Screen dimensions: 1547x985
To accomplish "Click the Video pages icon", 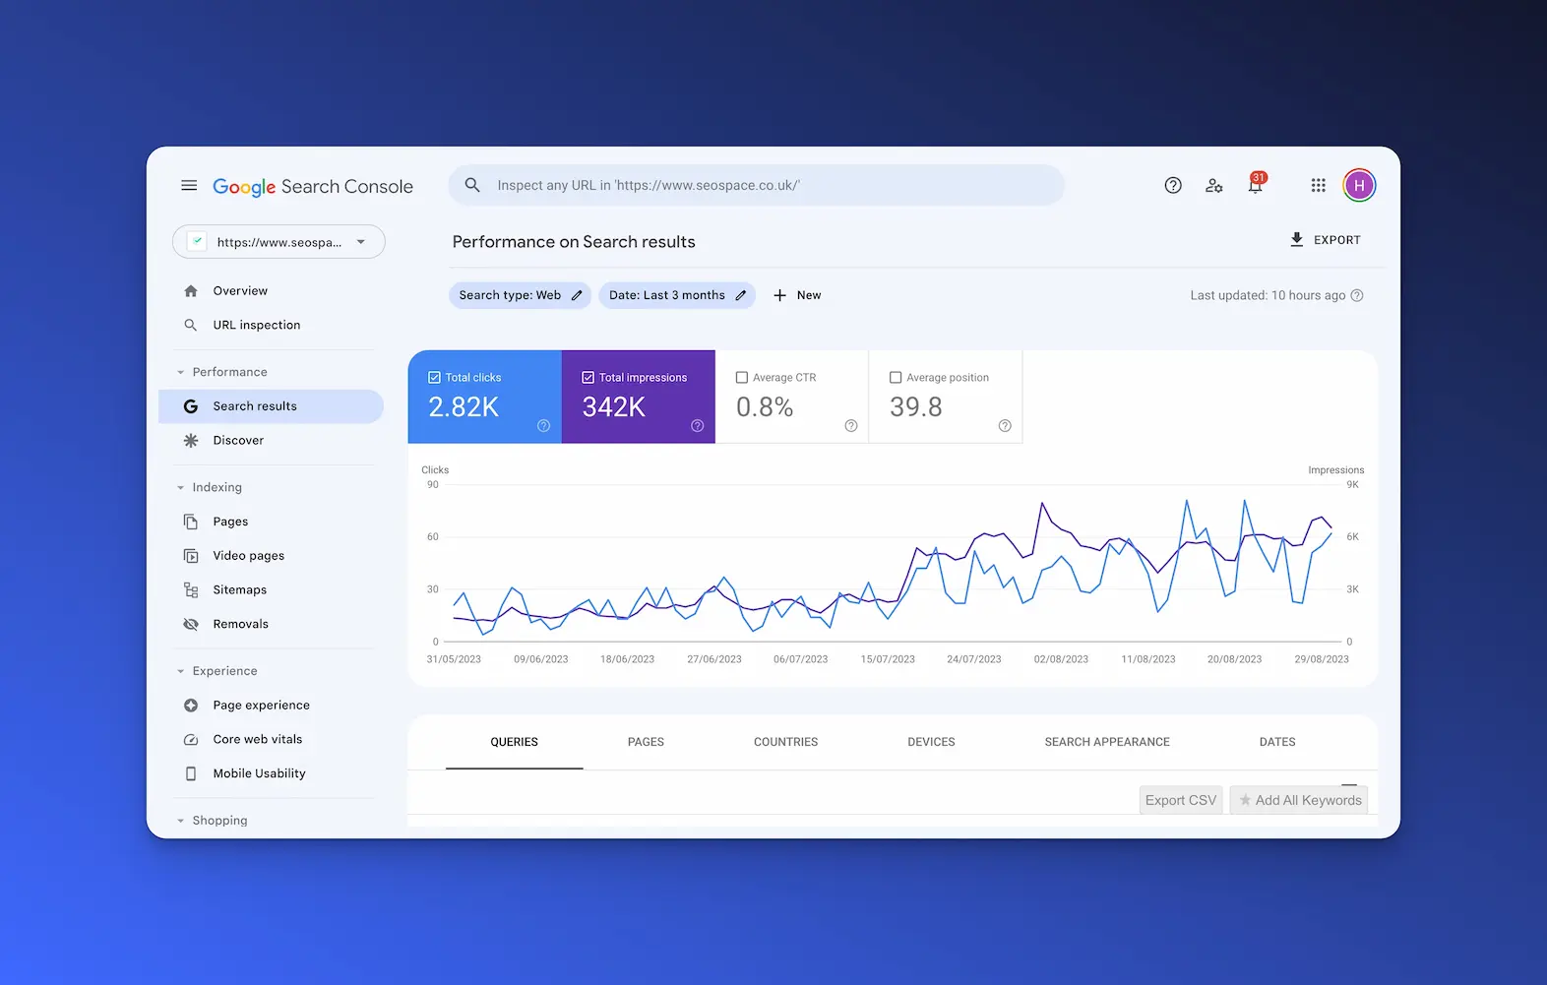I will [191, 556].
